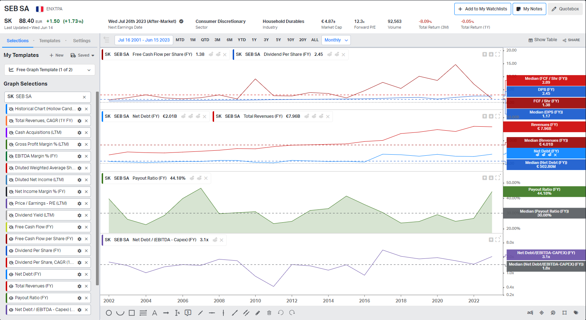This screenshot has height=320, width=586.
Task: Show the hidden Historical Chart series
Action: 11,109
